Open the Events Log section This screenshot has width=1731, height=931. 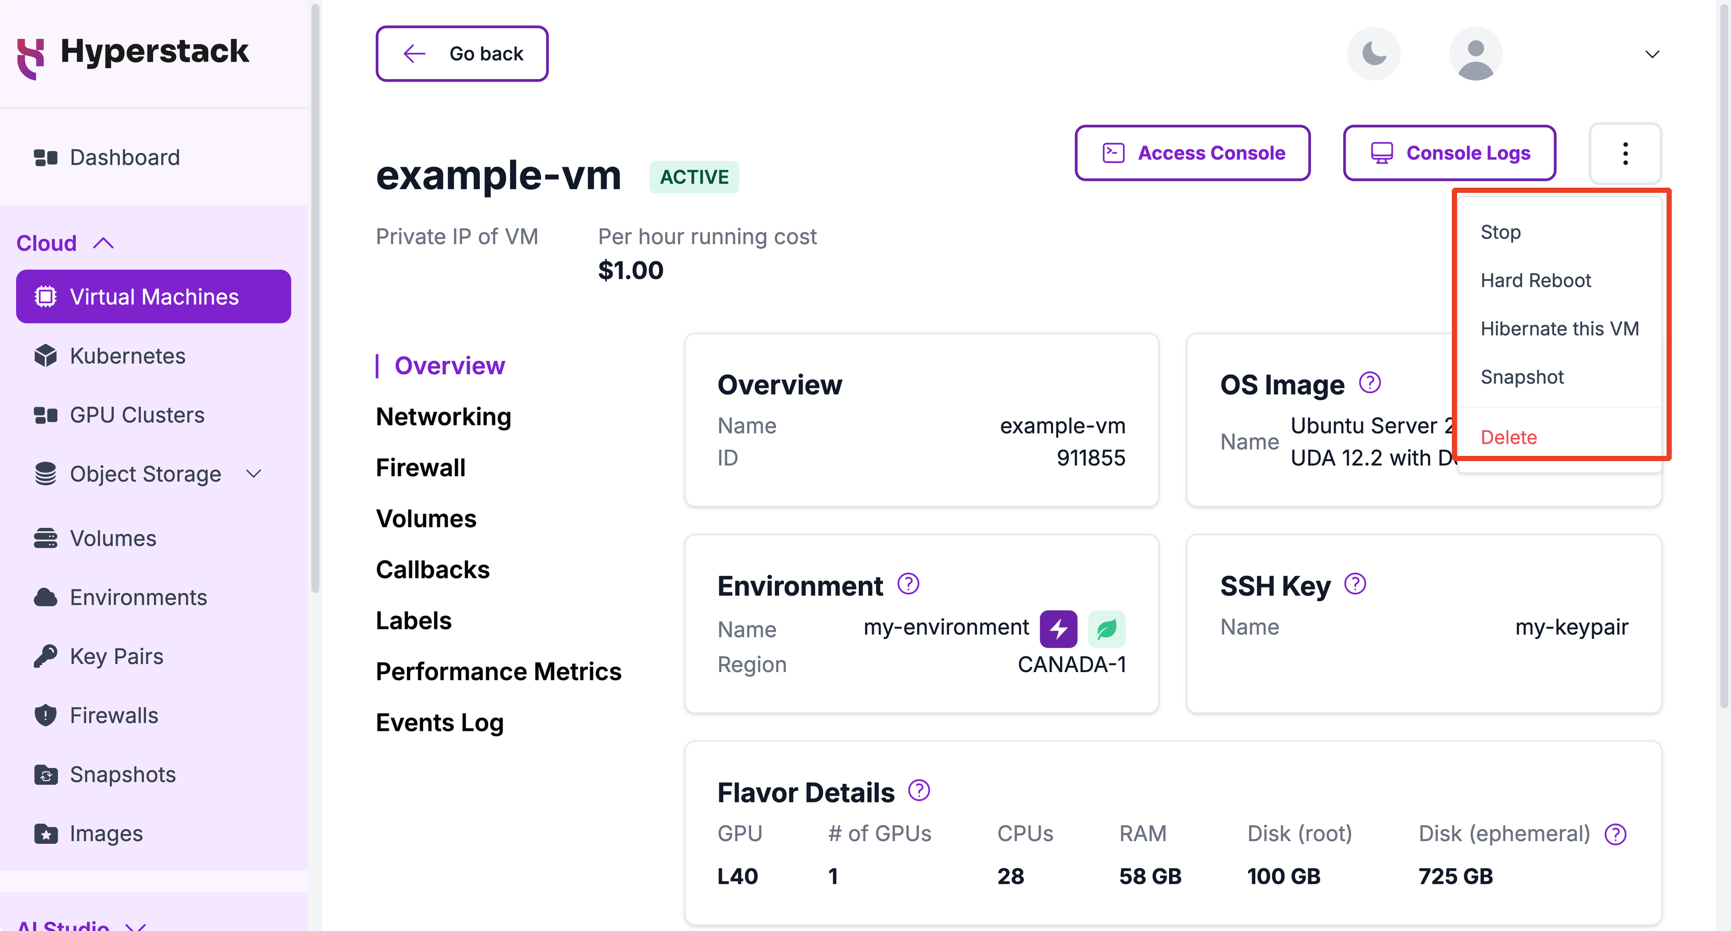click(x=439, y=723)
